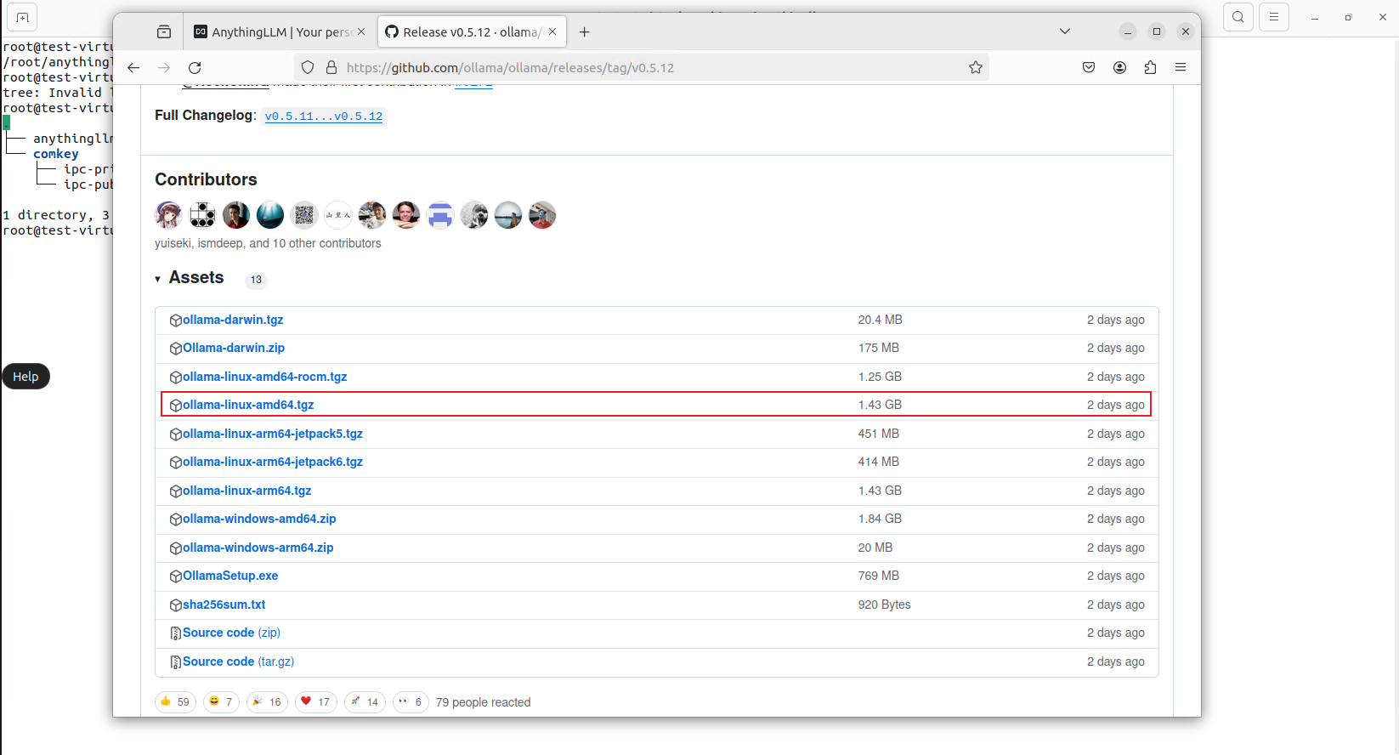Viewport: 1399px width, 755px height.
Task: Download Source code (zip)
Action: tap(231, 633)
